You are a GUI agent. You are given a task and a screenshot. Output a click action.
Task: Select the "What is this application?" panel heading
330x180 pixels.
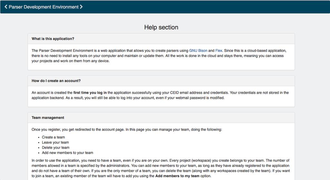click(161, 39)
